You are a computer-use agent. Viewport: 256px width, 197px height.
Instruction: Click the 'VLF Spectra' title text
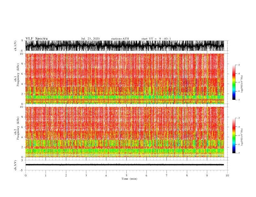37,39
